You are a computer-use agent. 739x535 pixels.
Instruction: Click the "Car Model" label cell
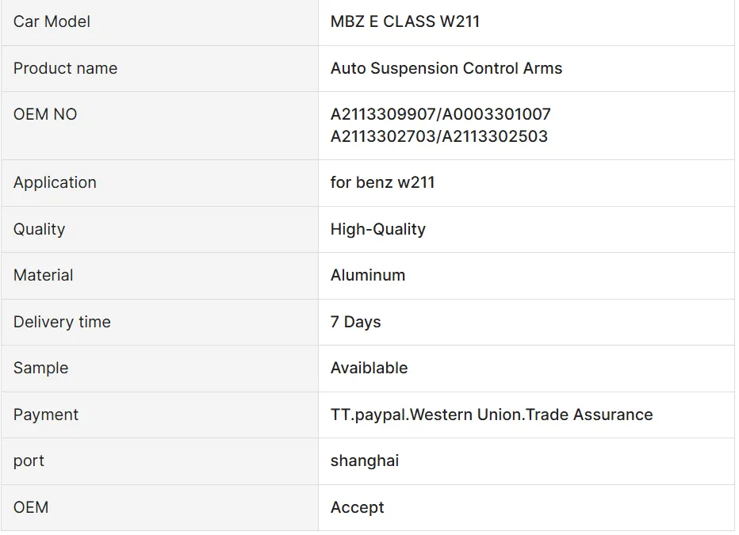tap(52, 22)
